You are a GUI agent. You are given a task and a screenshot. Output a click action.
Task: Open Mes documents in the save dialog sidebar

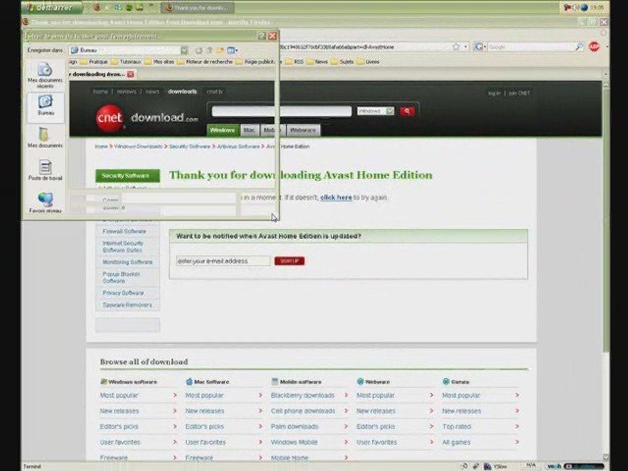pos(45,137)
